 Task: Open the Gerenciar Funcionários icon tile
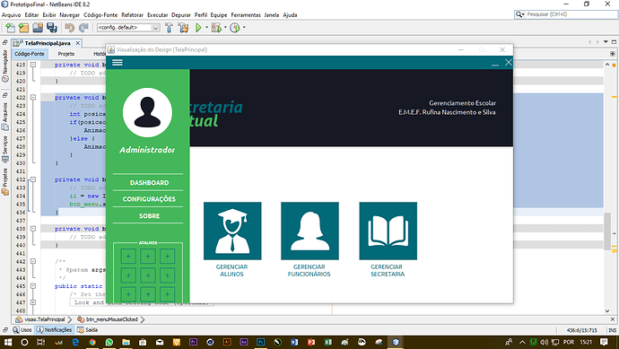pyautogui.click(x=309, y=231)
